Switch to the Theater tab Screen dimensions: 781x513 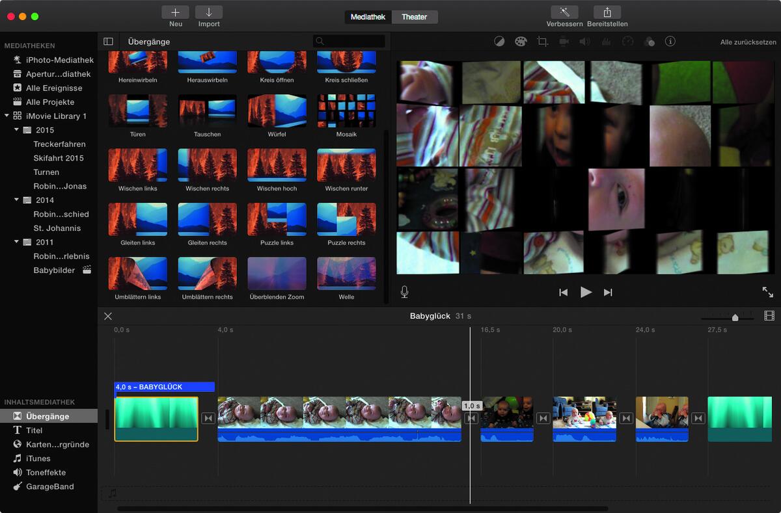(415, 18)
